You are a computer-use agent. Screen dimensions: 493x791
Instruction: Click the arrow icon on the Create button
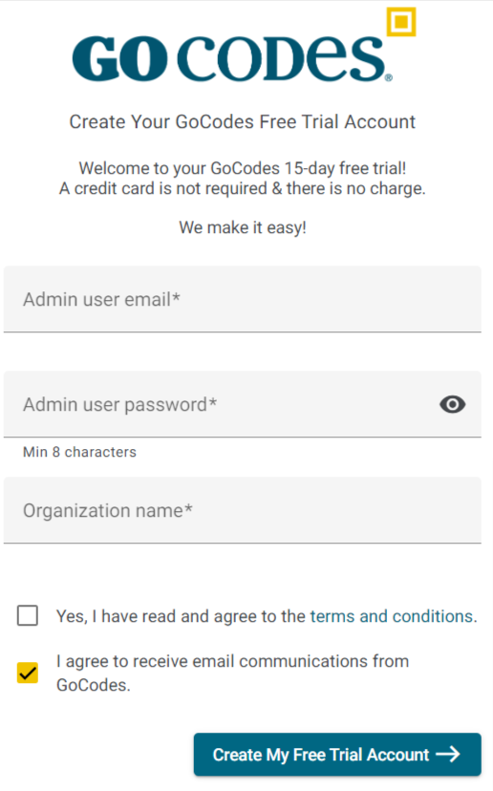(x=447, y=754)
